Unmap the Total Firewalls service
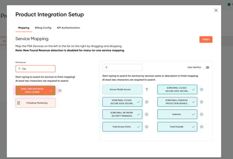Image resolution: width=233 pixels, height=159 pixels. click(x=202, y=127)
